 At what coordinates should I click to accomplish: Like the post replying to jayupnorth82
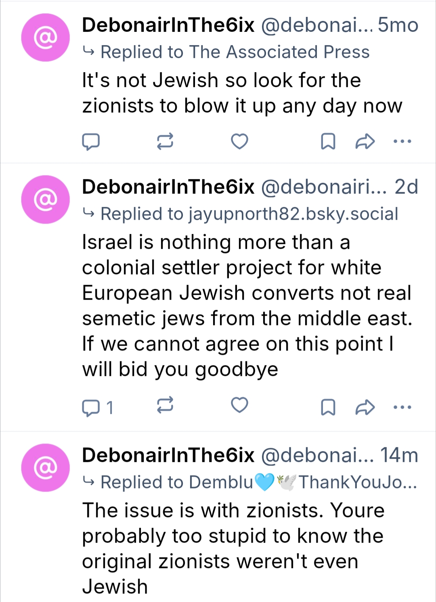coord(239,405)
